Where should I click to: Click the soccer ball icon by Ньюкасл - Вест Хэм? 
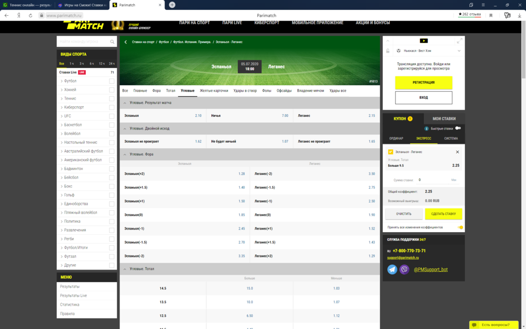(399, 51)
